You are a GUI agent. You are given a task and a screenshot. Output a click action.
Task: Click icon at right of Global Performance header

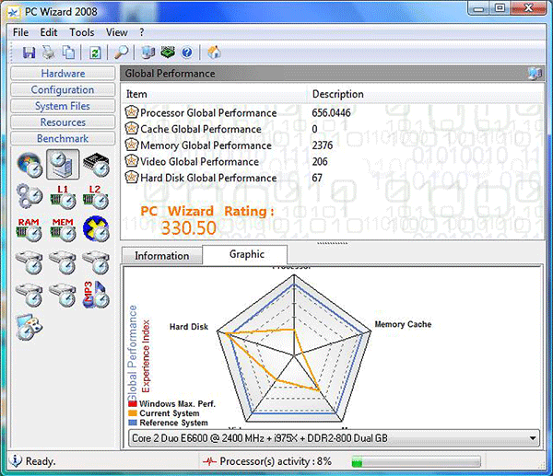[535, 74]
